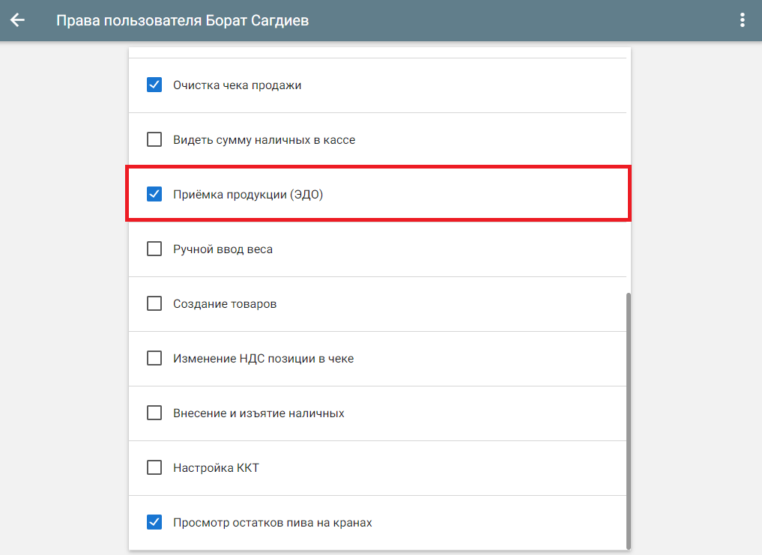Check the 'Настройка ККТ' checkbox
The height and width of the screenshot is (555, 762).
coord(154,467)
